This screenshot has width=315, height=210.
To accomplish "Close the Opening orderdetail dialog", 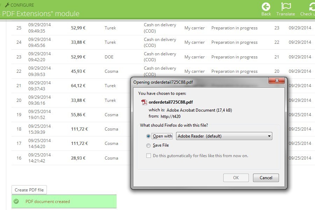I will pyautogui.click(x=276, y=80).
